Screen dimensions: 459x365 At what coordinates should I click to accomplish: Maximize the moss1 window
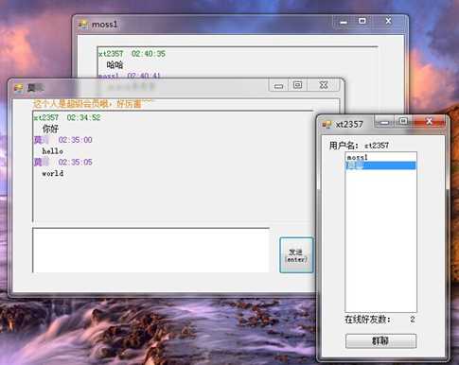pyautogui.click(x=362, y=21)
